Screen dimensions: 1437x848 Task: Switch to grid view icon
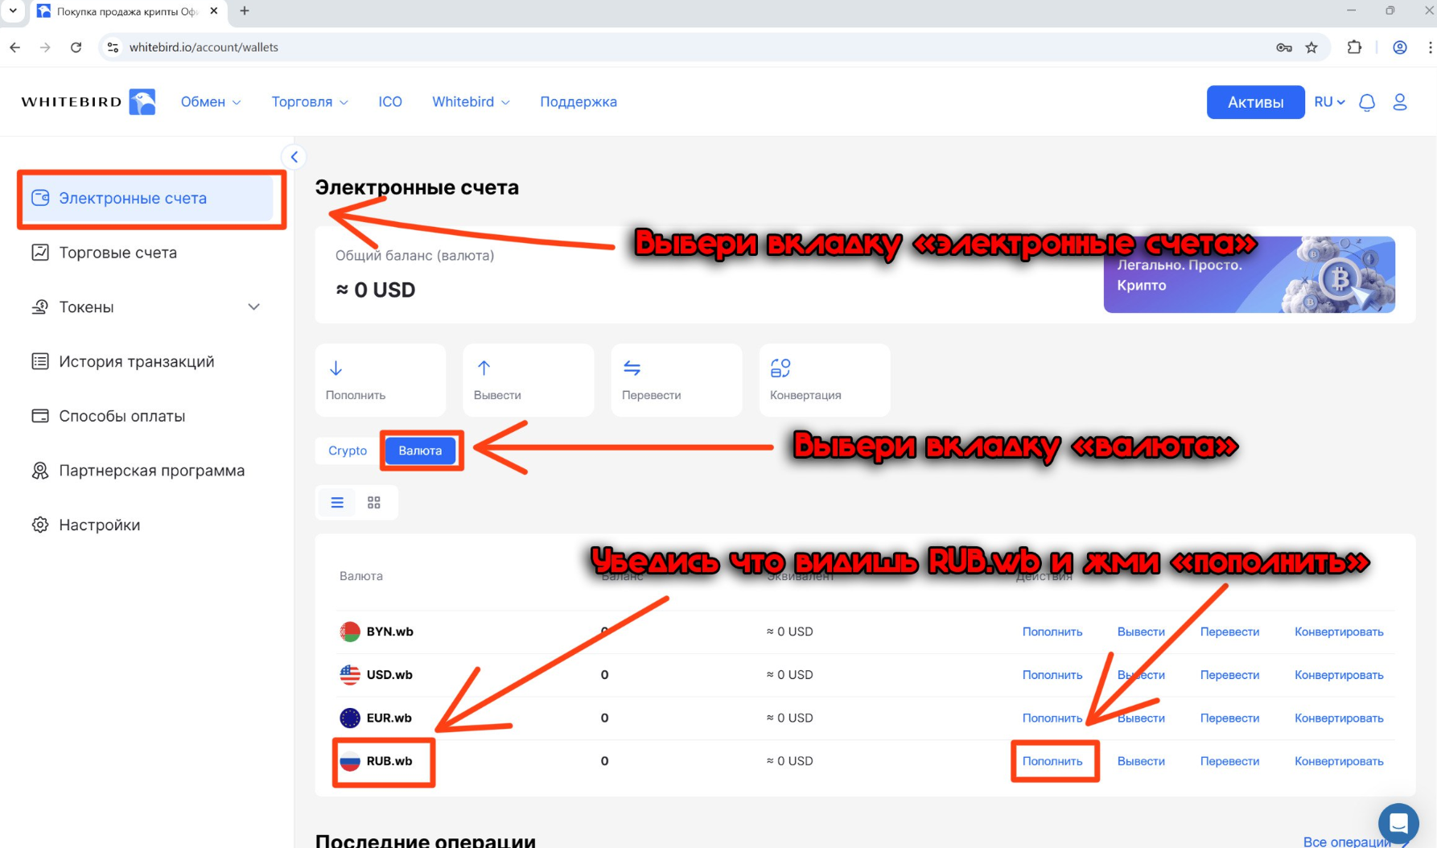tap(374, 503)
